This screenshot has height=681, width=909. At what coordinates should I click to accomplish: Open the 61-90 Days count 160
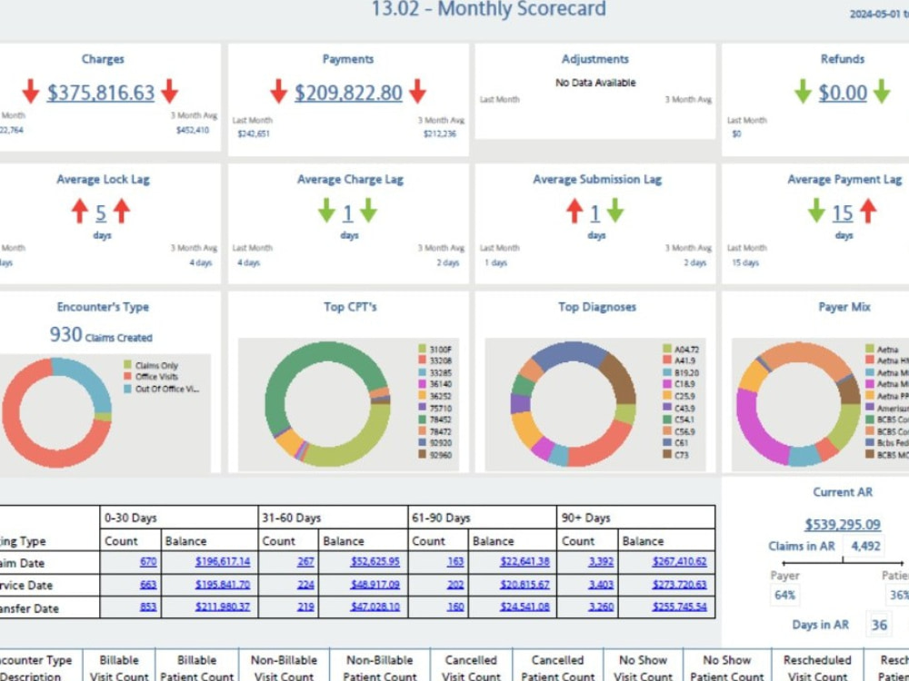[x=455, y=607]
